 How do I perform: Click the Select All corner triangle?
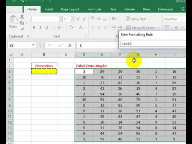[x=10, y=55]
